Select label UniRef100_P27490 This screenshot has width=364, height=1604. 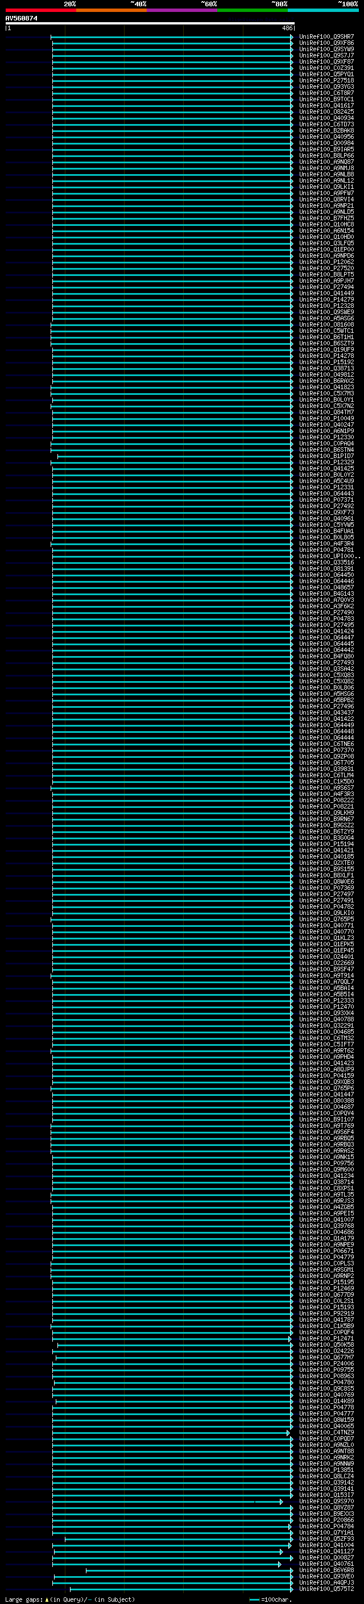pos(326,613)
